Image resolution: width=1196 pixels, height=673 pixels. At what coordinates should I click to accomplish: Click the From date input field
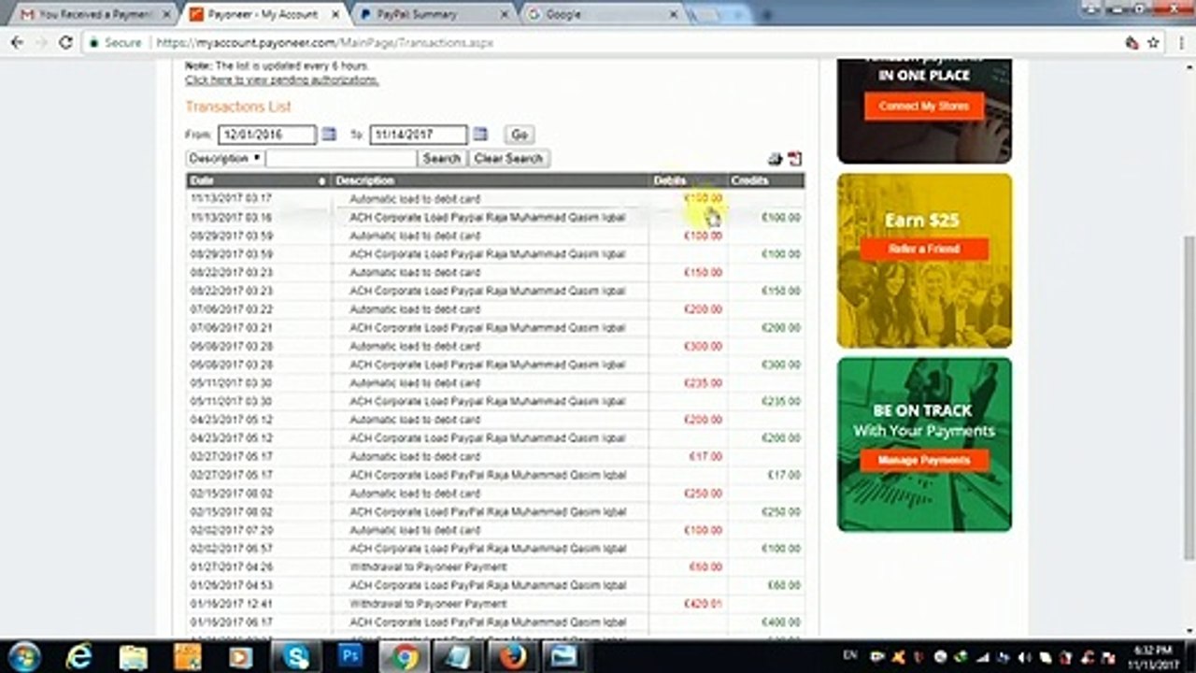(267, 135)
